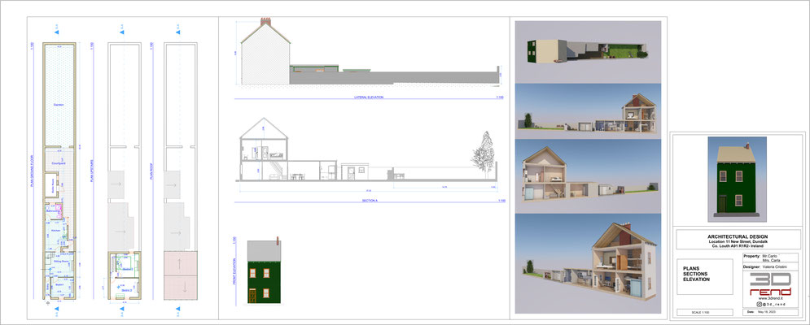Click the blue section arrow above the upstairs plan
Image resolution: width=810 pixels, height=325 pixels.
pyautogui.click(x=121, y=32)
